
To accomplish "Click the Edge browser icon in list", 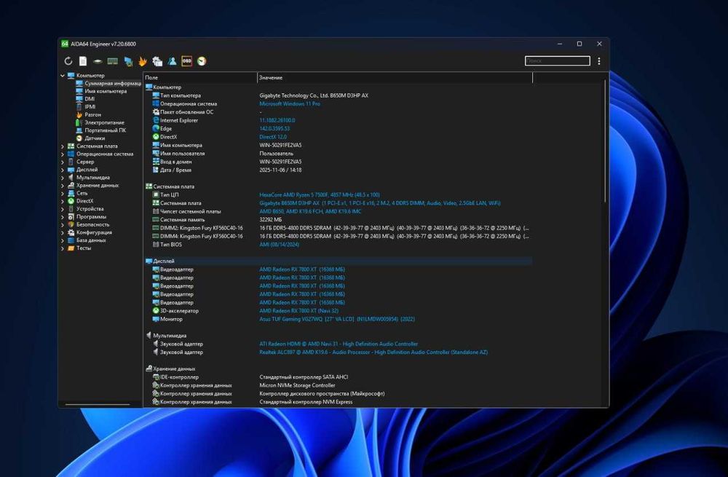I will pyautogui.click(x=156, y=128).
